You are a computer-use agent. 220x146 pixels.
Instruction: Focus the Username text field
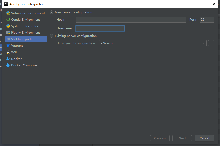coord(100,28)
